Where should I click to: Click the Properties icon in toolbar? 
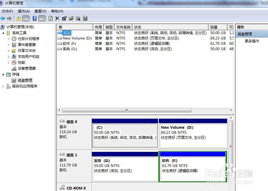(x=64, y=18)
